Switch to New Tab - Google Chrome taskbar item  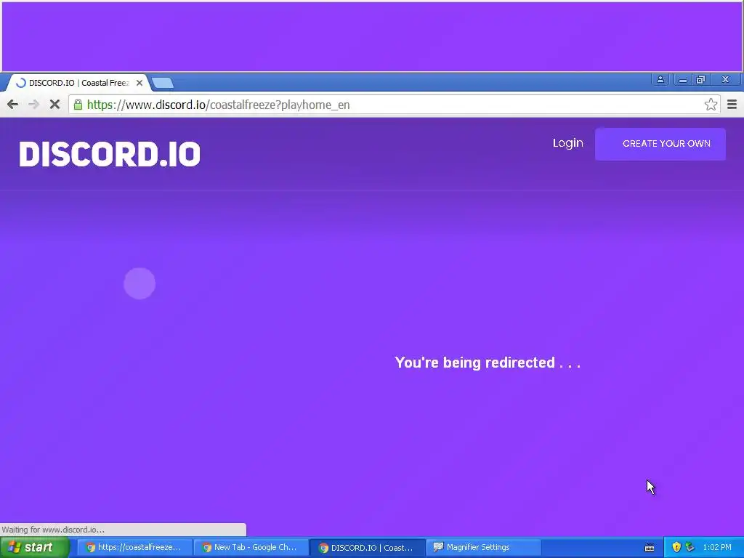tap(251, 548)
